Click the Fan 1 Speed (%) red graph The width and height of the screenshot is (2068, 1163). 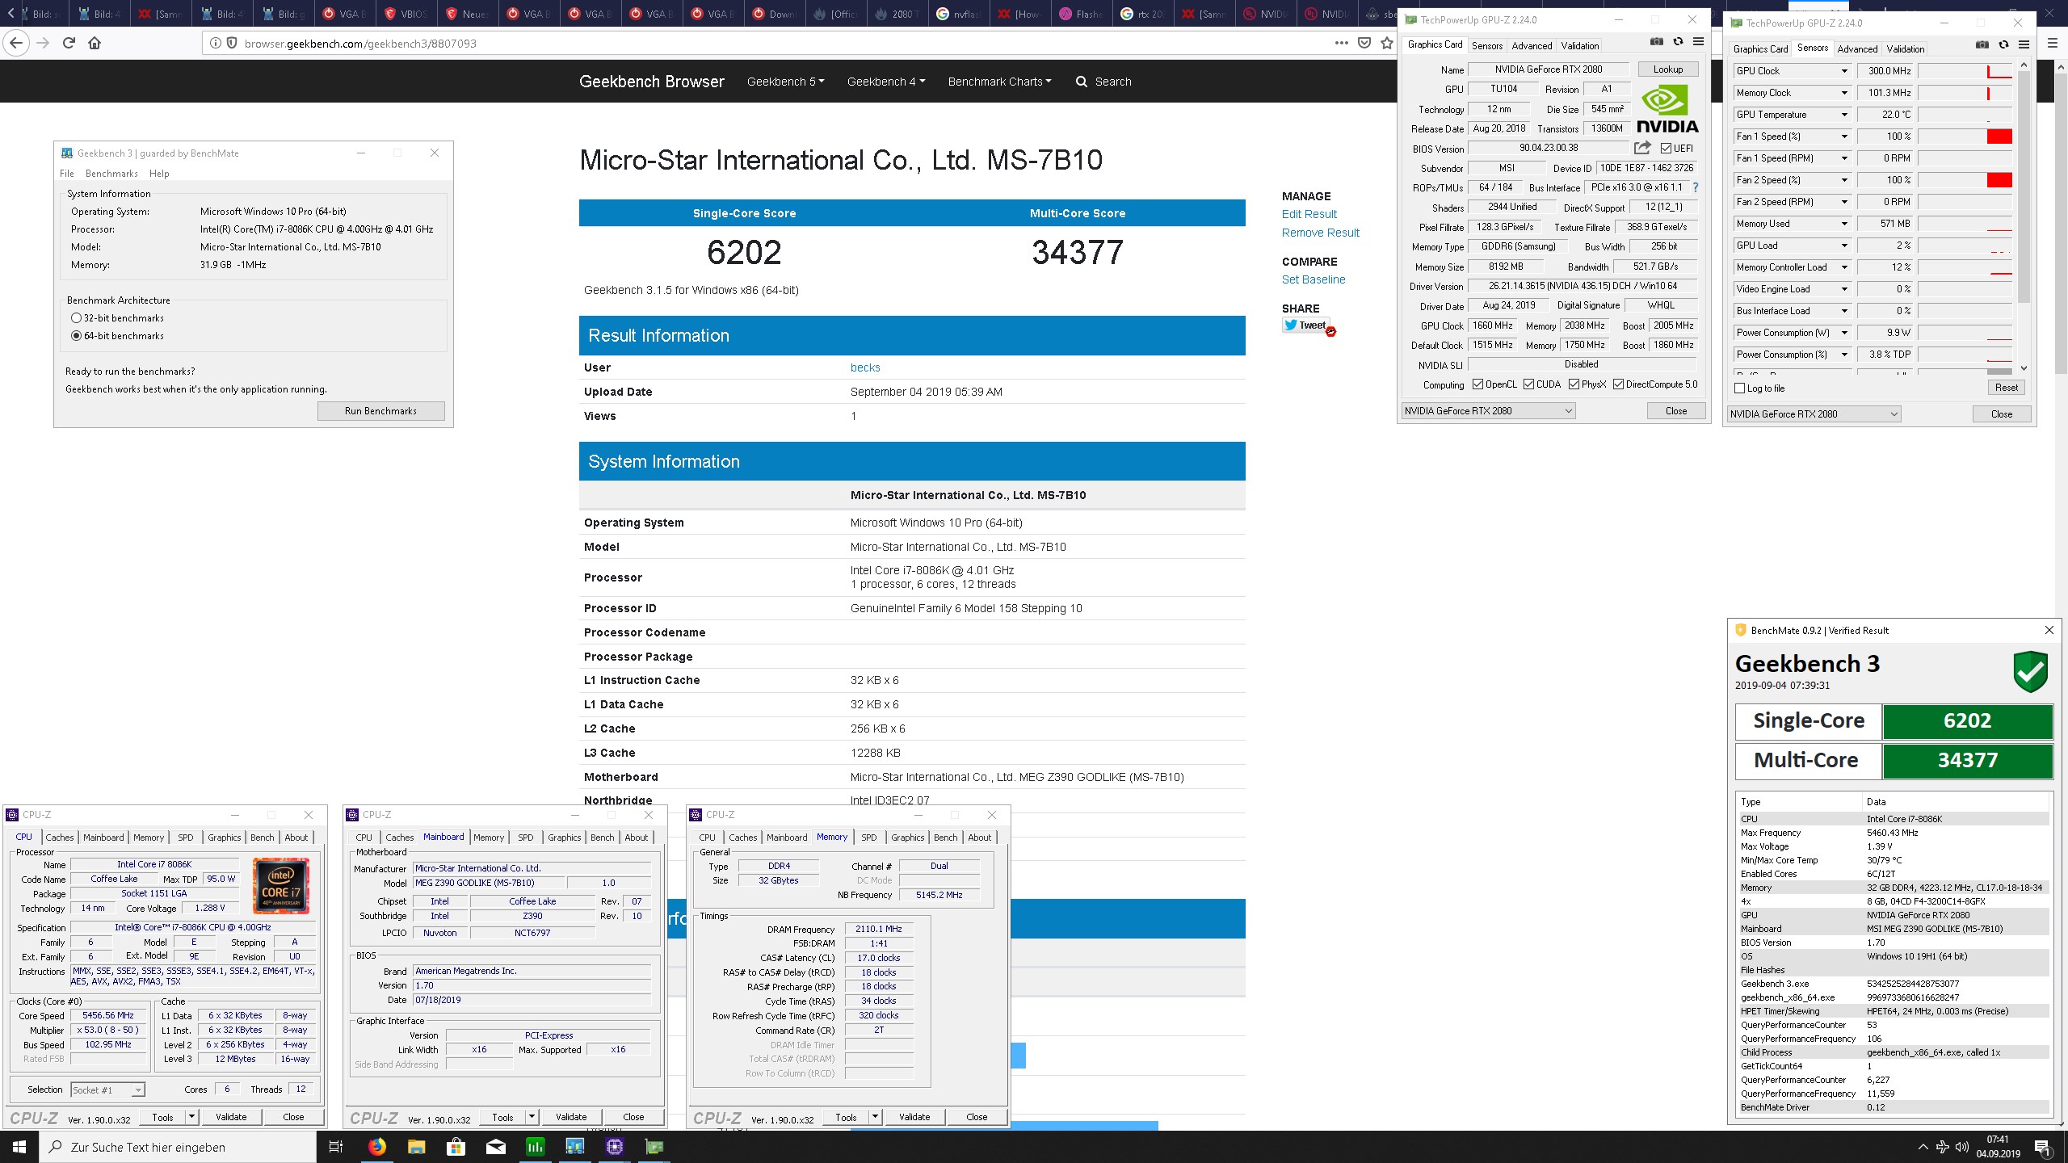[1999, 136]
